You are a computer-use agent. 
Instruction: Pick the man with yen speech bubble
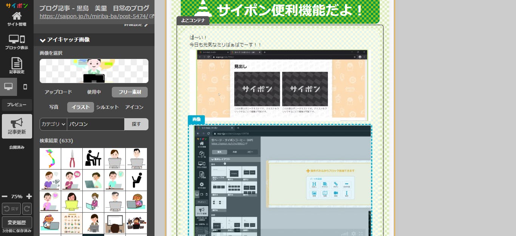(115, 180)
